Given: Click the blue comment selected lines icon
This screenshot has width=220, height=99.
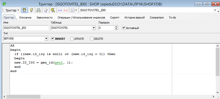Looking at the screenshot, I should coord(60,10).
